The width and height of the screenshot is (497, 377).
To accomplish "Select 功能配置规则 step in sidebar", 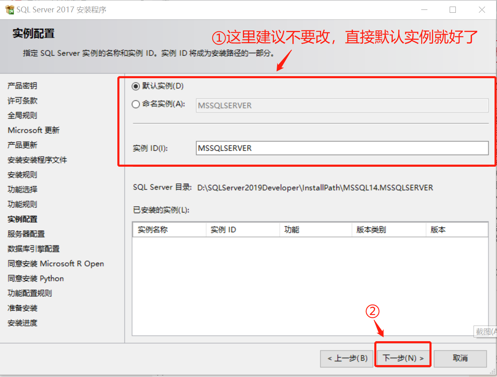I will coord(30,293).
